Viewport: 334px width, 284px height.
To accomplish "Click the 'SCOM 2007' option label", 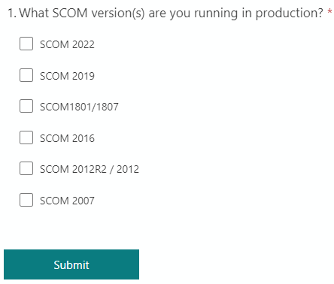I will tap(67, 201).
